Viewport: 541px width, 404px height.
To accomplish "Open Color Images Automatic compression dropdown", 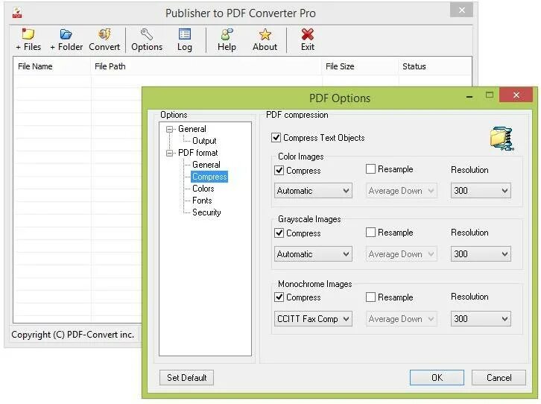I will pos(313,190).
